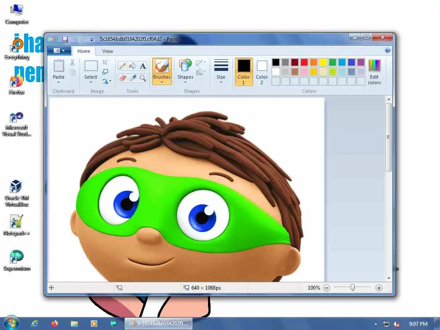
Task: Click the 9:07 PM clock
Action: tap(418, 324)
